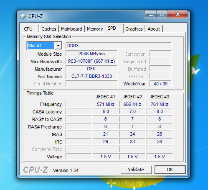The width and height of the screenshot is (208, 190).
Task: Click the GEIL manufacturer value
Action: (91, 69)
